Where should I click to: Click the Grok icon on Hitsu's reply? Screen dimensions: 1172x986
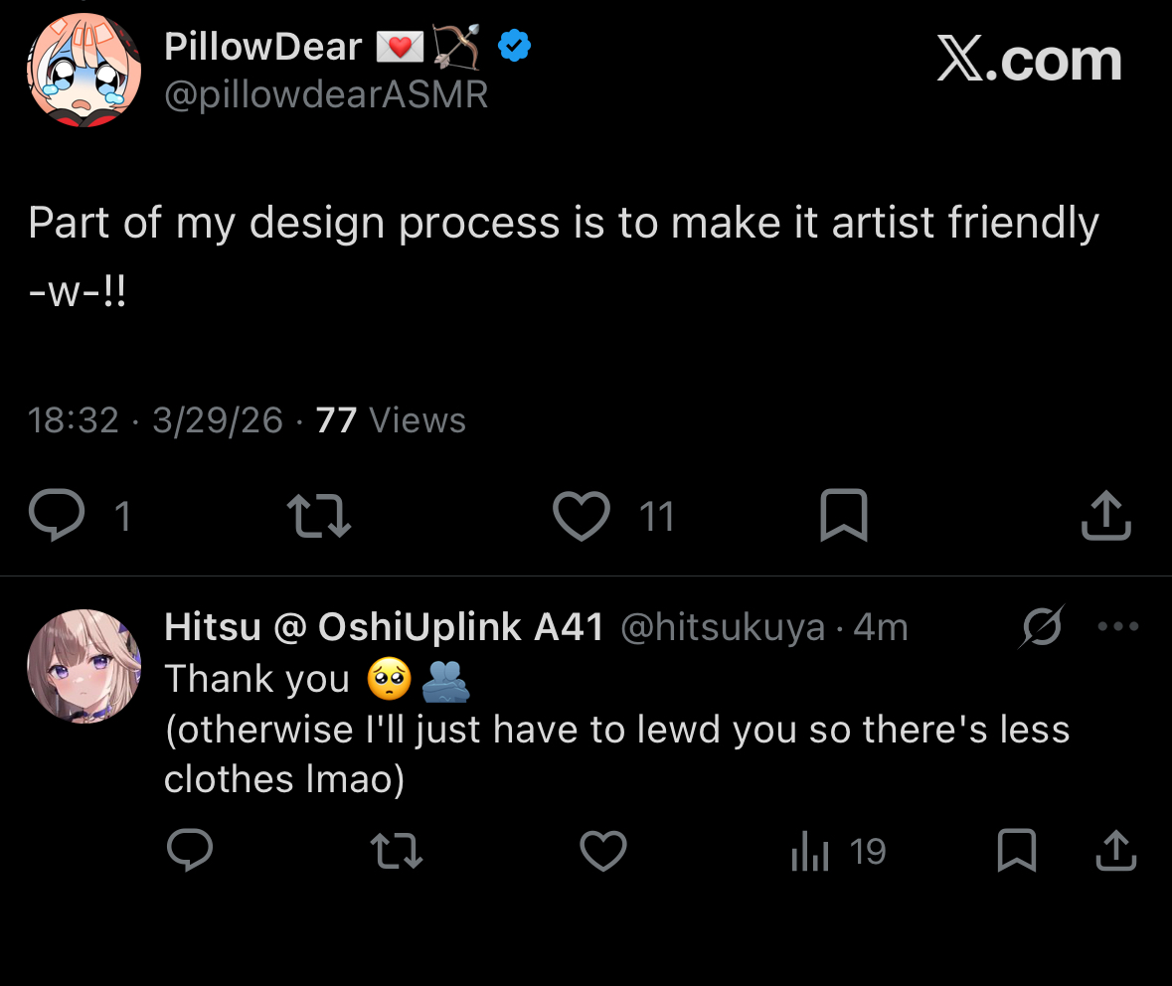(x=1042, y=627)
